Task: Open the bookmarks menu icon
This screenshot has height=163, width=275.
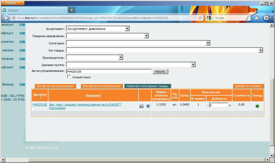Action: [x=267, y=18]
